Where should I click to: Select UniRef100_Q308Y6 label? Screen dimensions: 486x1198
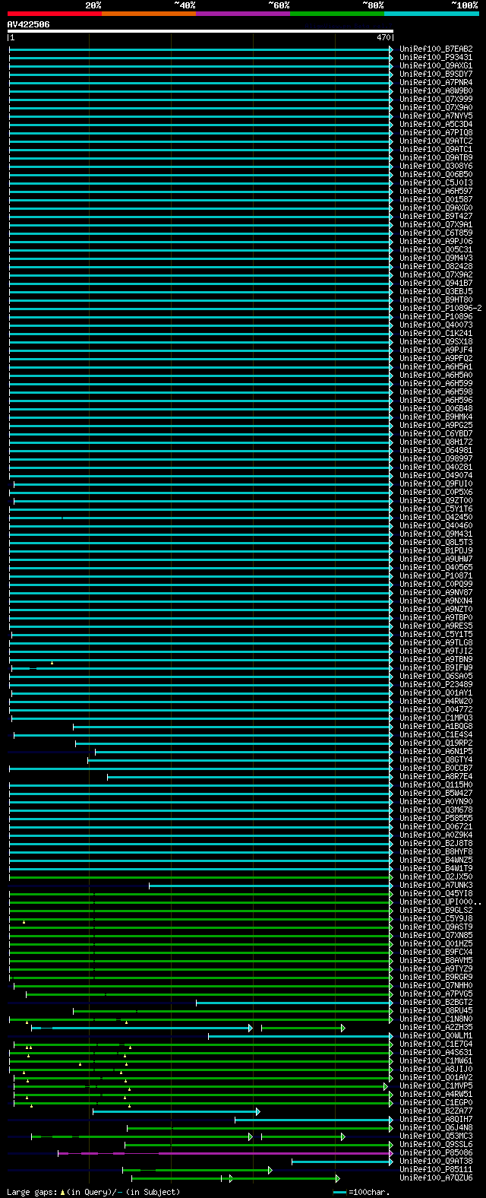(x=436, y=166)
